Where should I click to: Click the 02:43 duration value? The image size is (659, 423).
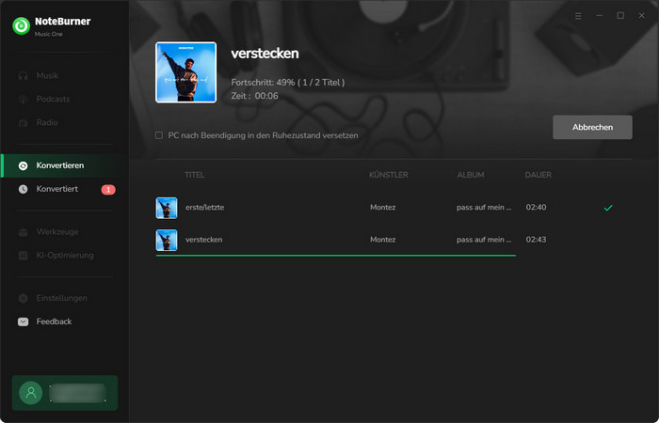(536, 240)
